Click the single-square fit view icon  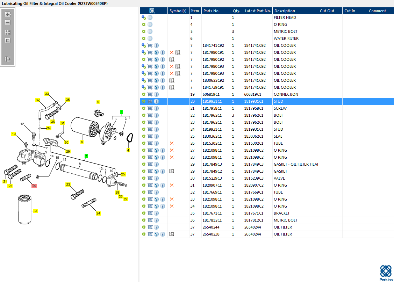pos(8,41)
